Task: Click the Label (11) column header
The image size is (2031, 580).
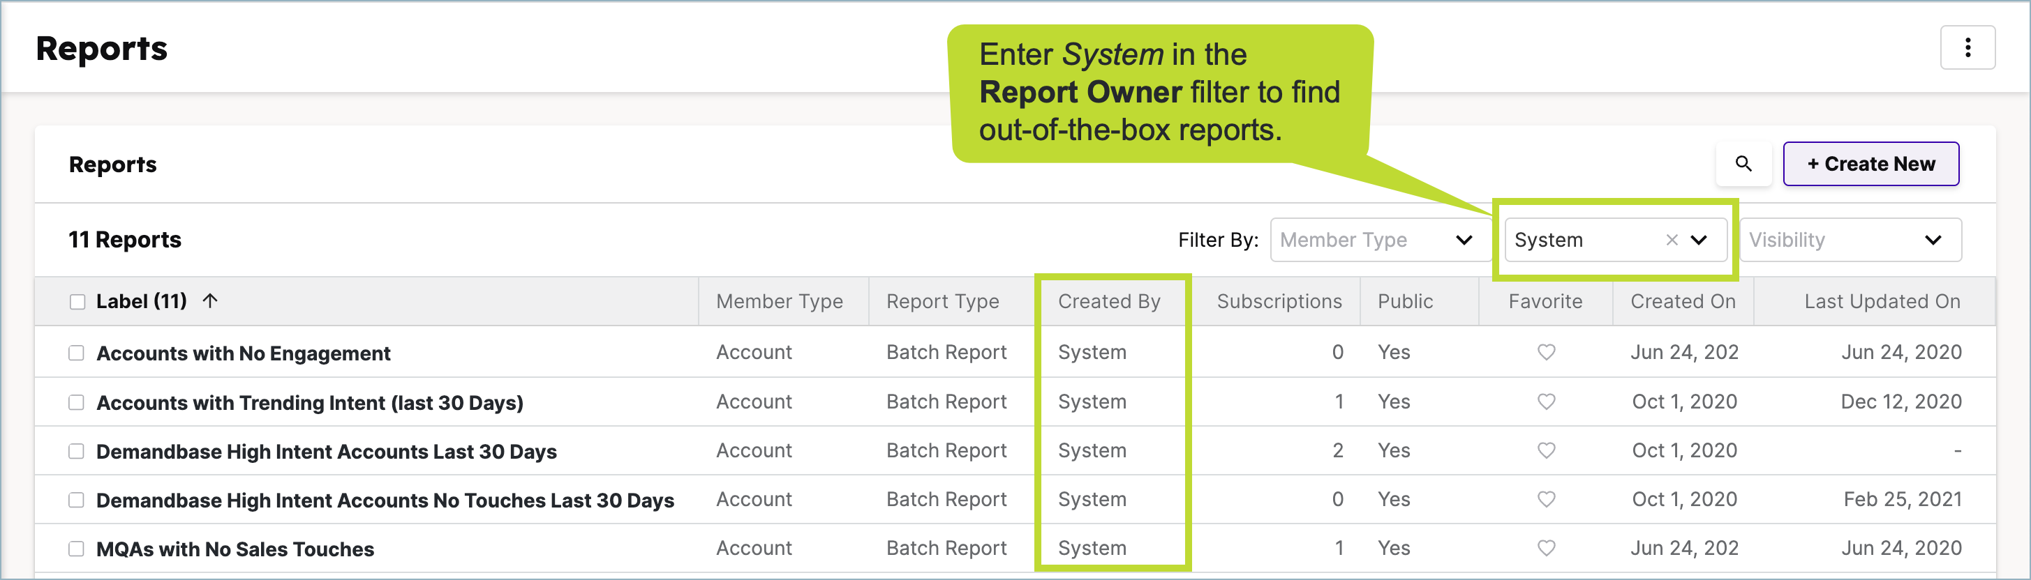Action: (x=141, y=301)
